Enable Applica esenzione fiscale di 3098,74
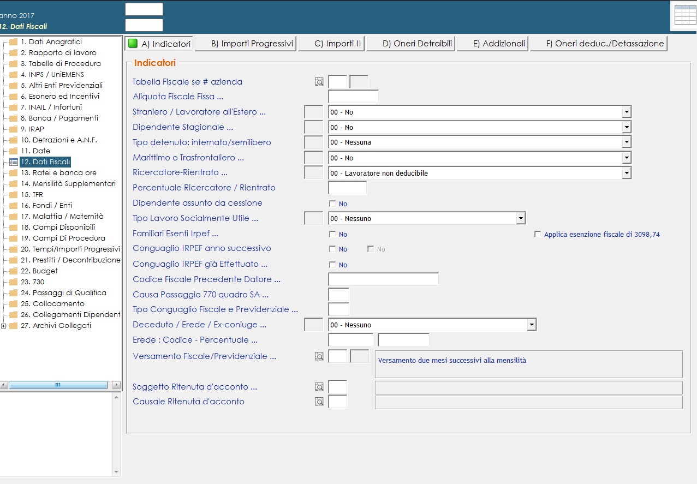The image size is (697, 484). 538,234
